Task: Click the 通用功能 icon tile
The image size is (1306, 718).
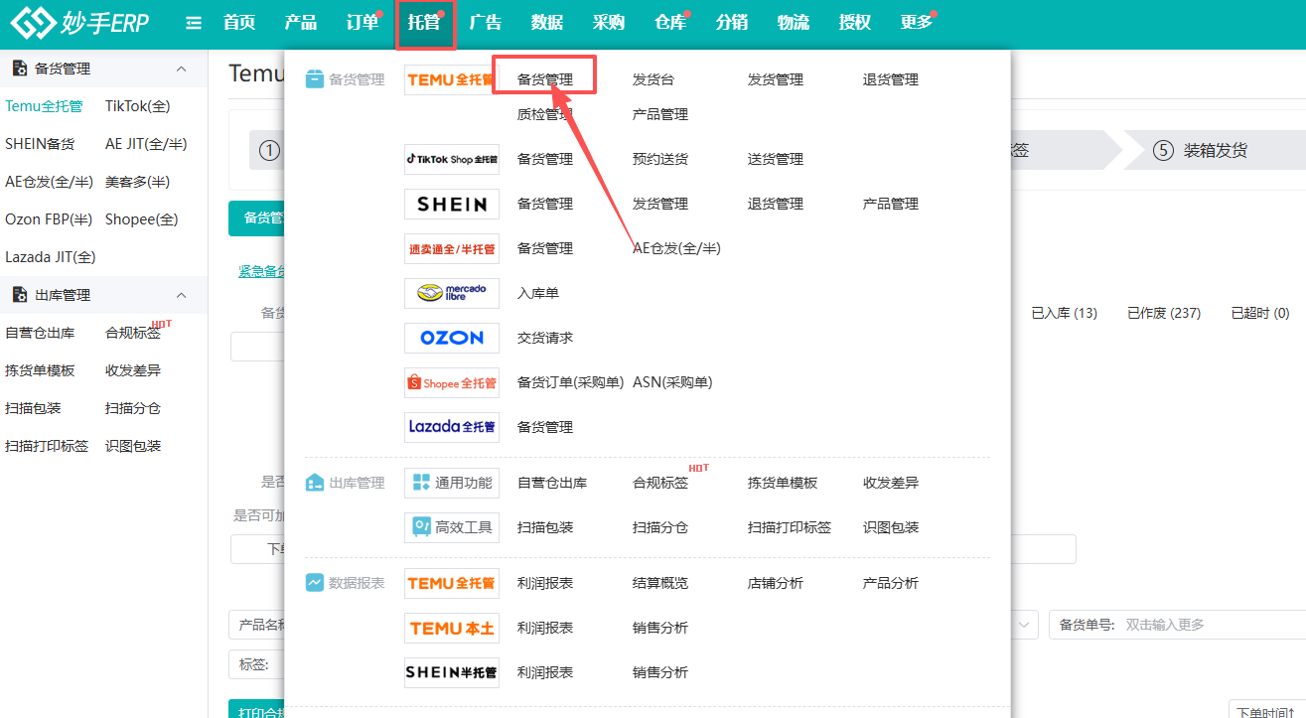Action: coord(451,483)
